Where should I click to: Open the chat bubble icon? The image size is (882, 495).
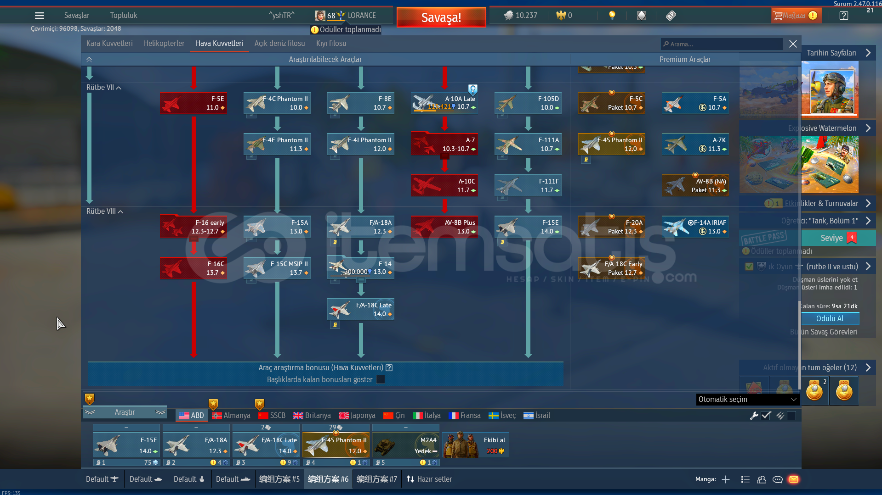pyautogui.click(x=778, y=479)
